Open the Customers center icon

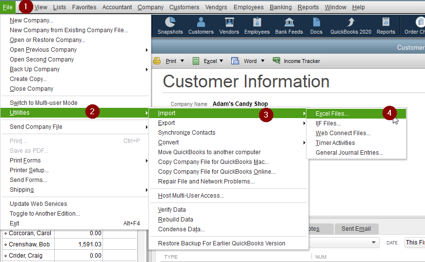pyautogui.click(x=201, y=26)
